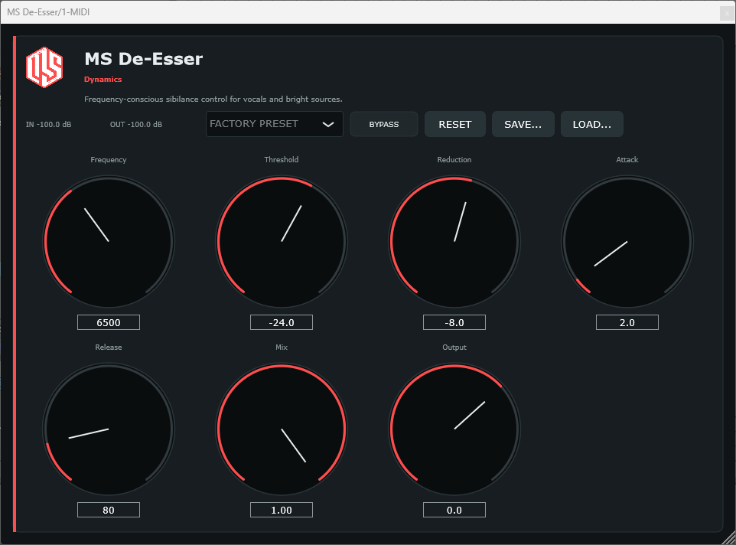
Task: Click the Mix knob
Action: [282, 429]
